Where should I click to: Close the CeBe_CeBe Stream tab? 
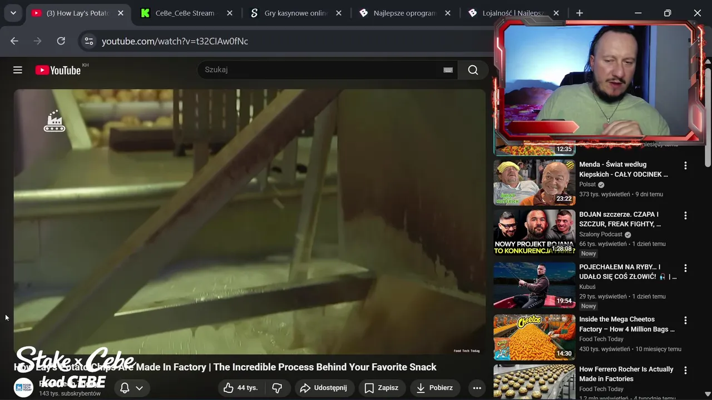click(x=229, y=13)
